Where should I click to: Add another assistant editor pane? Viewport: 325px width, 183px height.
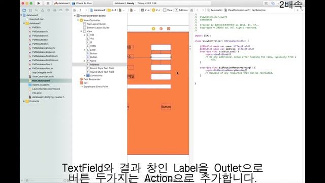click(x=298, y=10)
